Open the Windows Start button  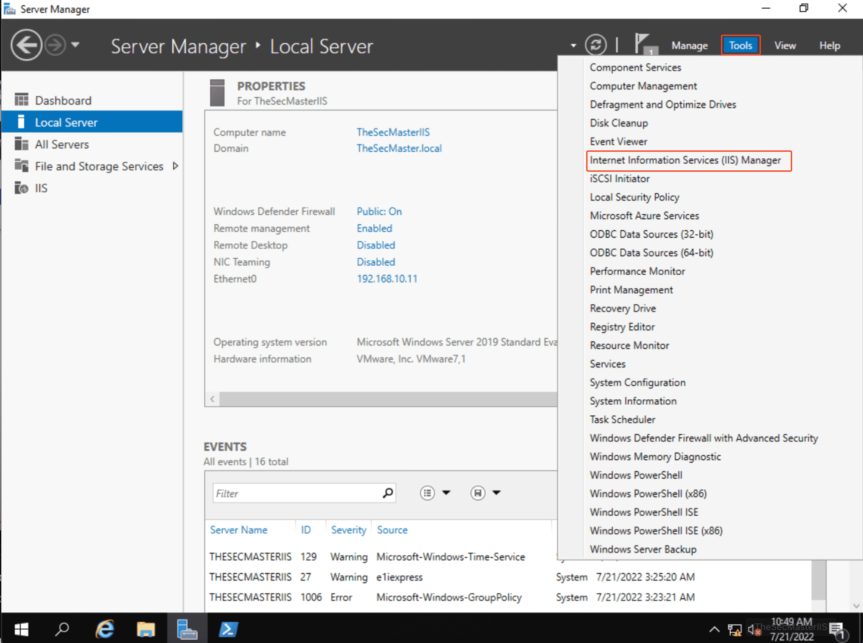click(x=21, y=629)
